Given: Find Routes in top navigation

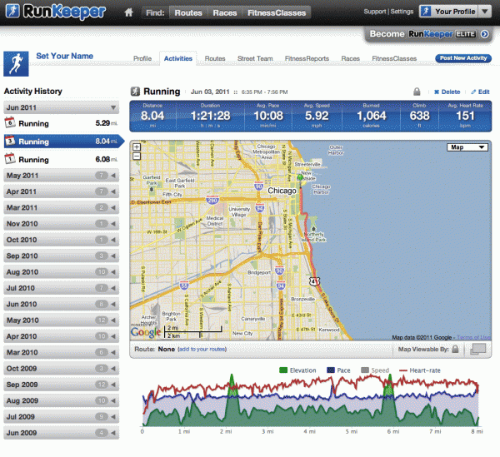Looking at the screenshot, I should point(188,12).
